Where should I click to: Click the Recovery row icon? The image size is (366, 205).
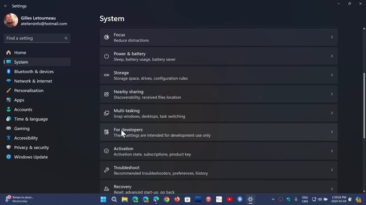point(106,188)
